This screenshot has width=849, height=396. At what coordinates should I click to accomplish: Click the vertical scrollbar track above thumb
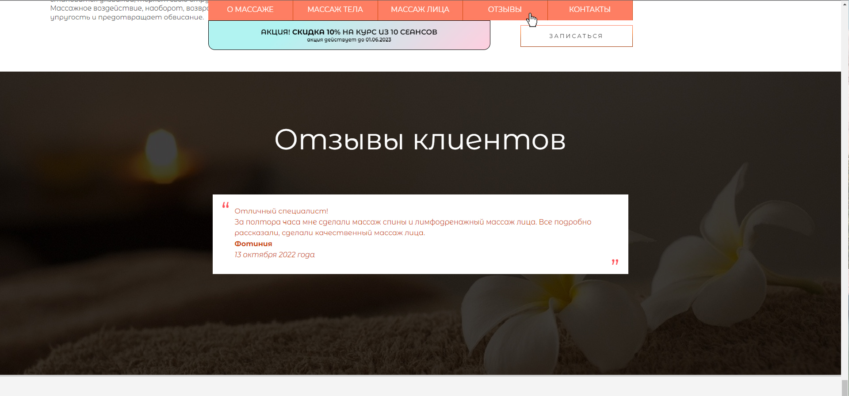[x=845, y=177]
